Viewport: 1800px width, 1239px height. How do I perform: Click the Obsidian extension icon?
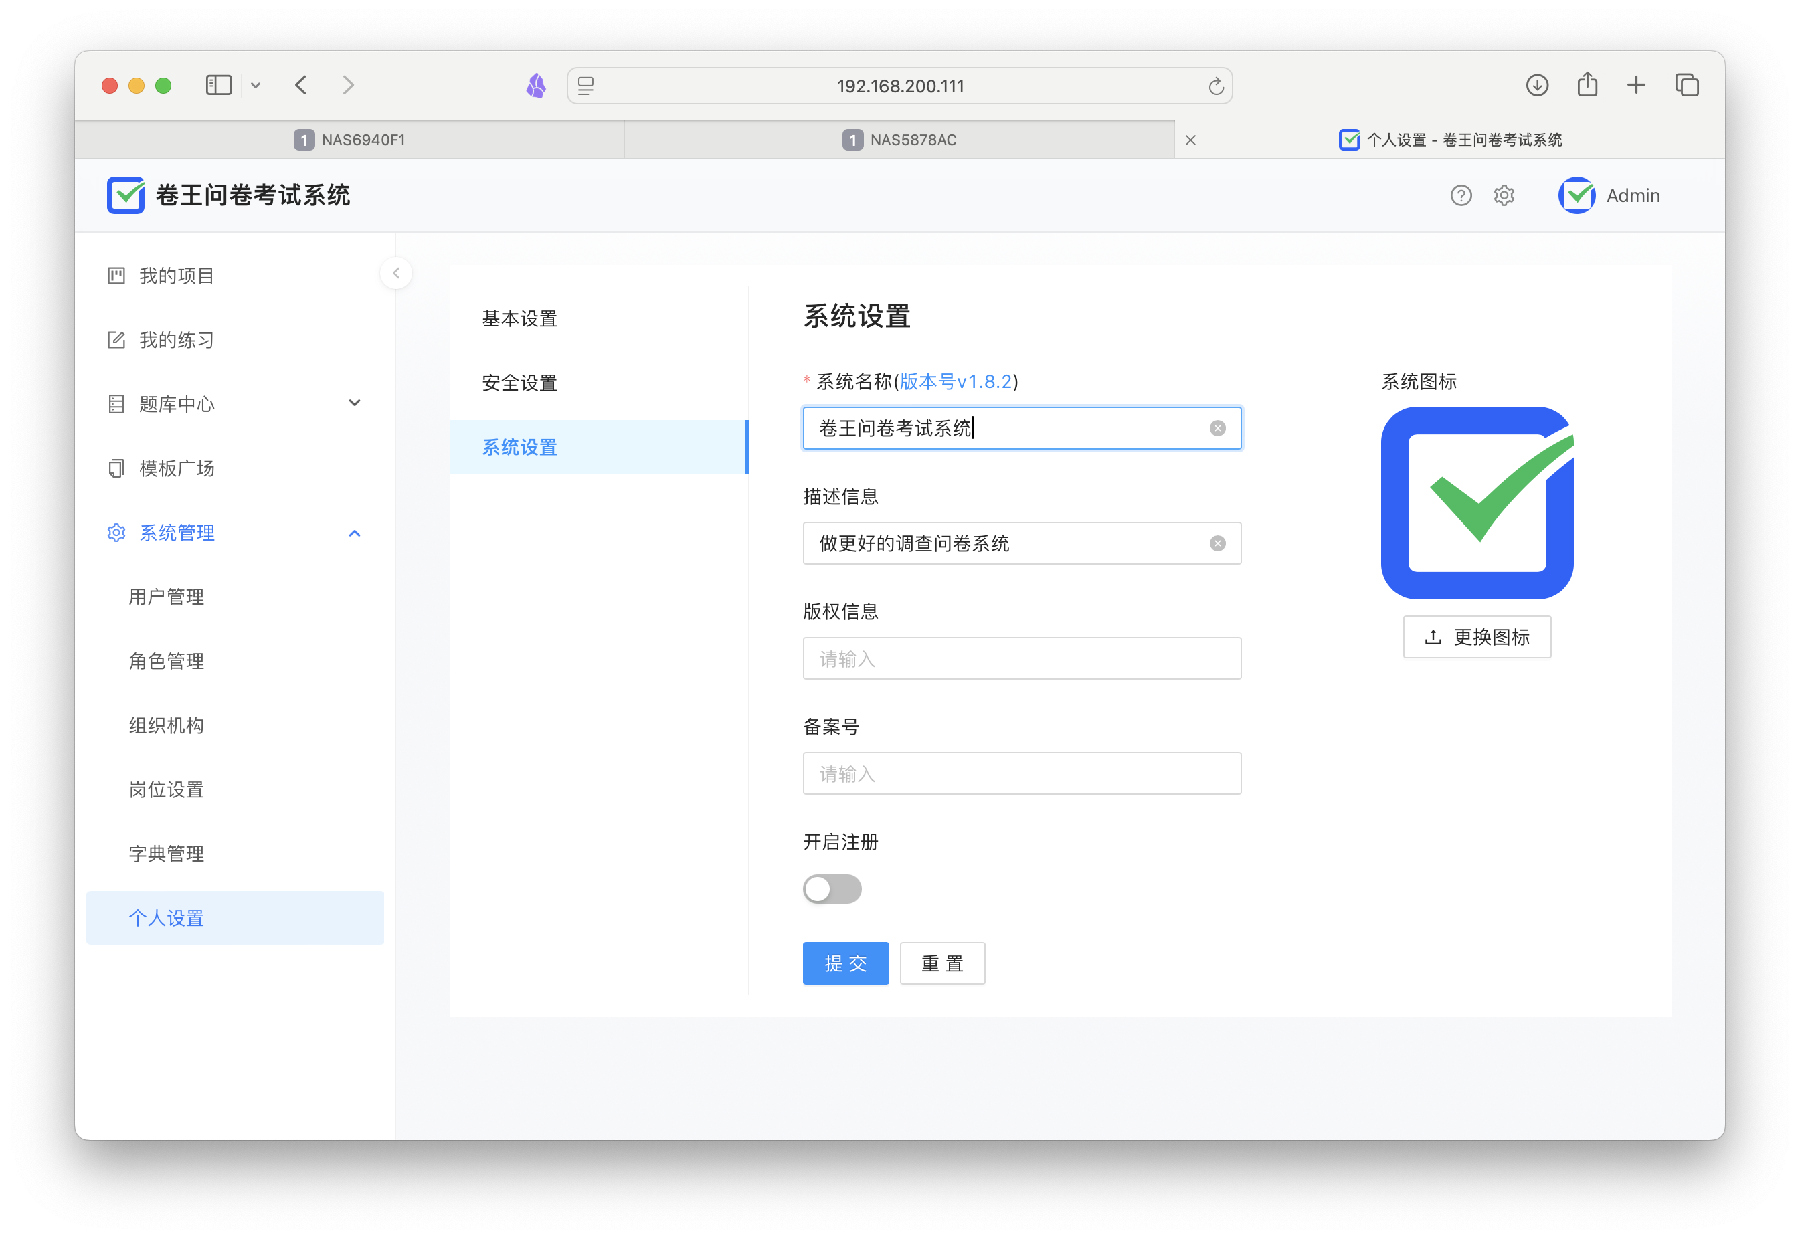coord(536,86)
